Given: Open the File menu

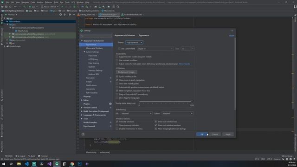Looking at the screenshot, I should tap(7, 2).
